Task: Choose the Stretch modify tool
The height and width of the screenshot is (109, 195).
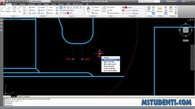Action: tap(33, 13)
